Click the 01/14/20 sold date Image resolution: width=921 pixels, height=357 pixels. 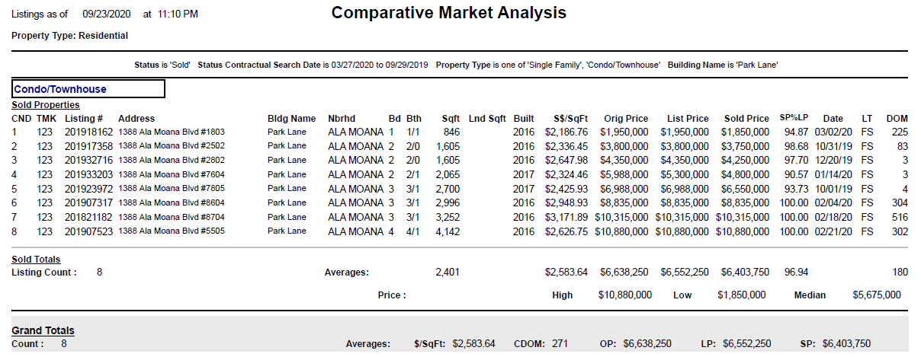[833, 174]
